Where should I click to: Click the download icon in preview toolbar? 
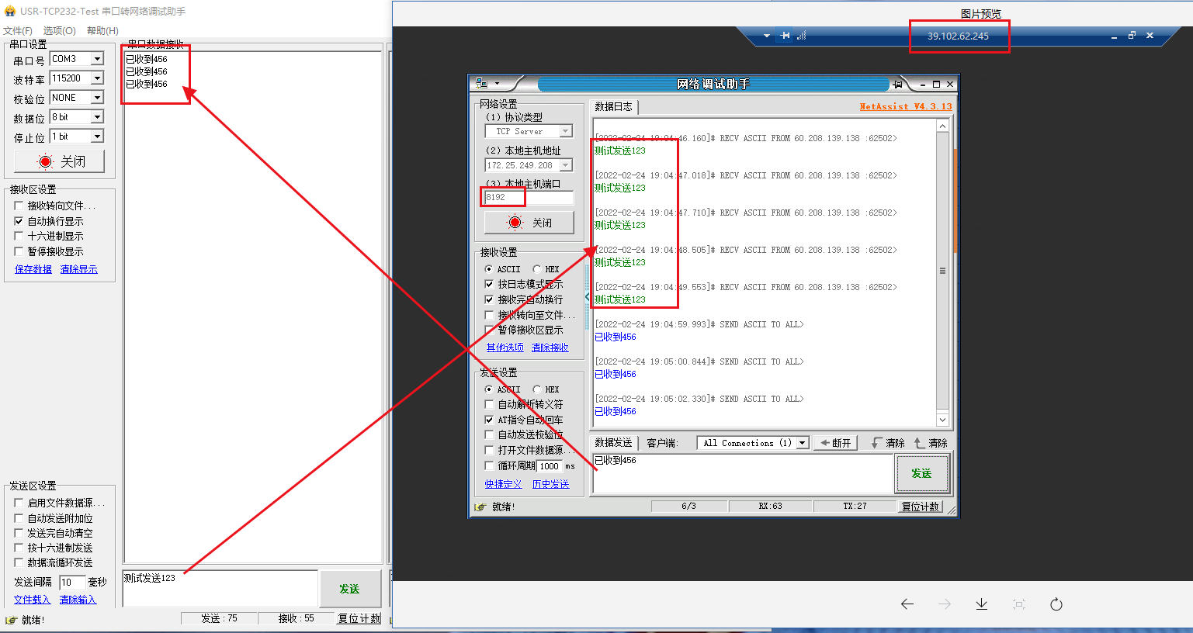tap(981, 604)
